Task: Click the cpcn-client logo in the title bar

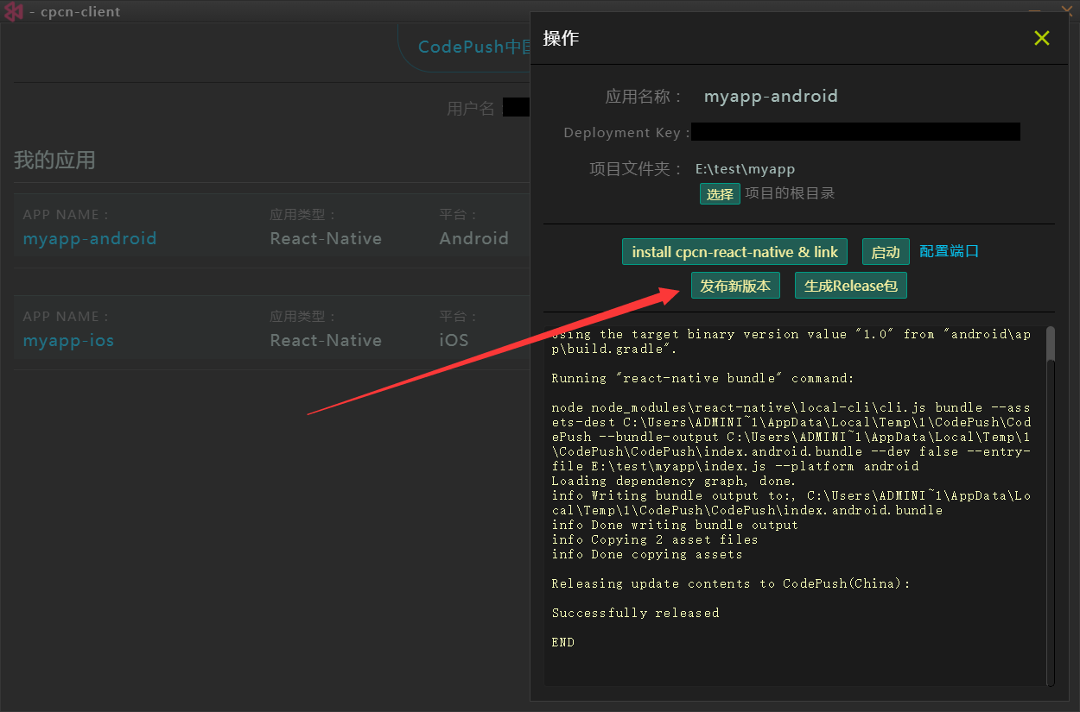Action: coord(14,11)
